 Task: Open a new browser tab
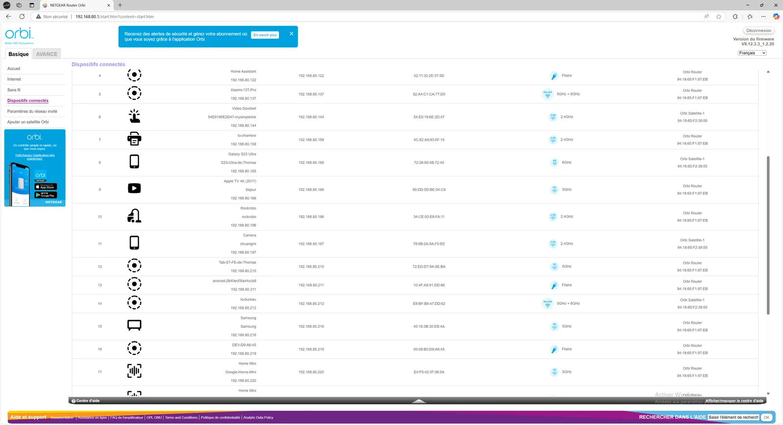(x=120, y=5)
